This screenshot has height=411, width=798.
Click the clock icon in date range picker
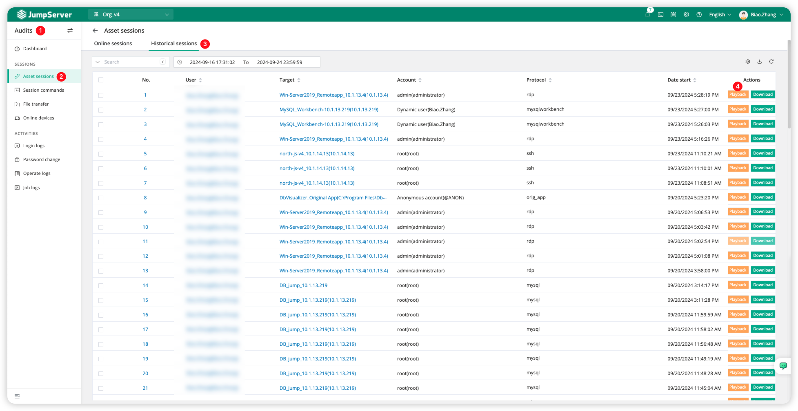[180, 62]
